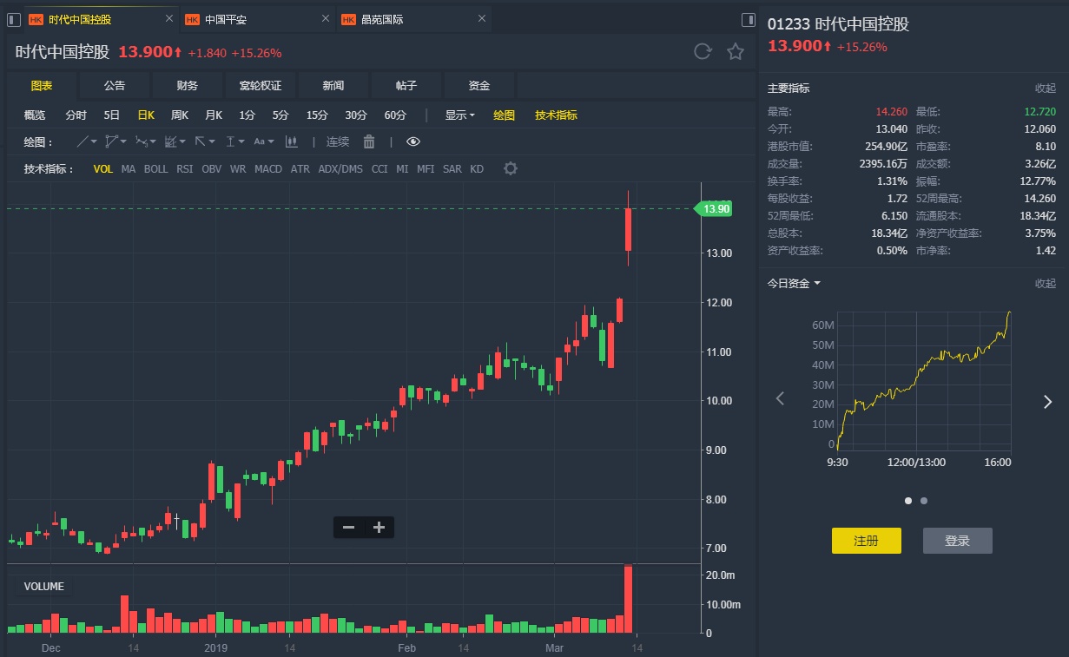Open the line drawing tool dropdown
1069x657 pixels.
click(x=88, y=141)
